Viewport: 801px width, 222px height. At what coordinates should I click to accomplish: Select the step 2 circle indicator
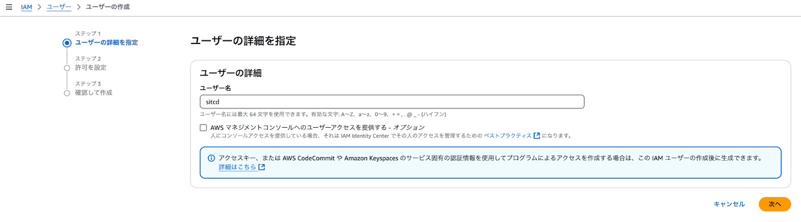[67, 68]
